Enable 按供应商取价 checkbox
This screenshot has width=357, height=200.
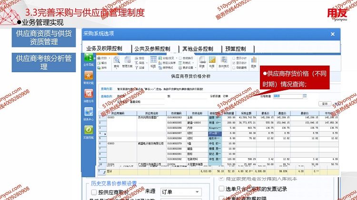93,192
